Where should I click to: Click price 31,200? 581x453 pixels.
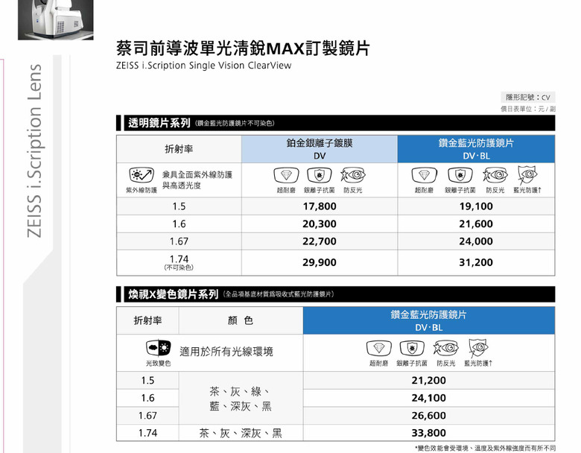pyautogui.click(x=476, y=262)
